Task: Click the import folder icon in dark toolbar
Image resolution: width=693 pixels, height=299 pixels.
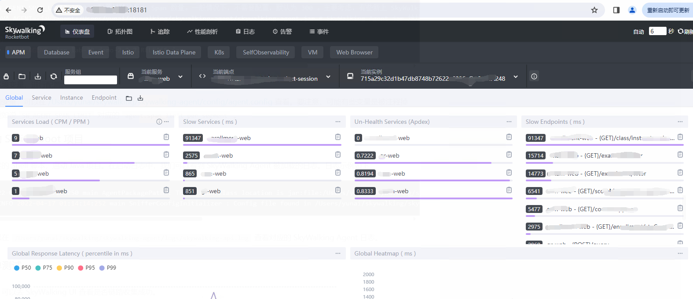Action: pyautogui.click(x=22, y=76)
